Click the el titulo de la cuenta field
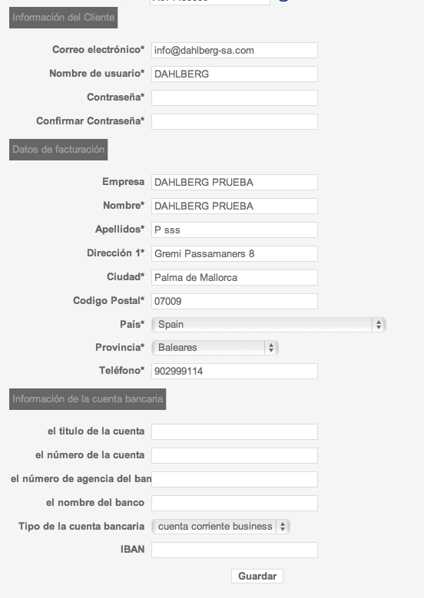 click(234, 431)
